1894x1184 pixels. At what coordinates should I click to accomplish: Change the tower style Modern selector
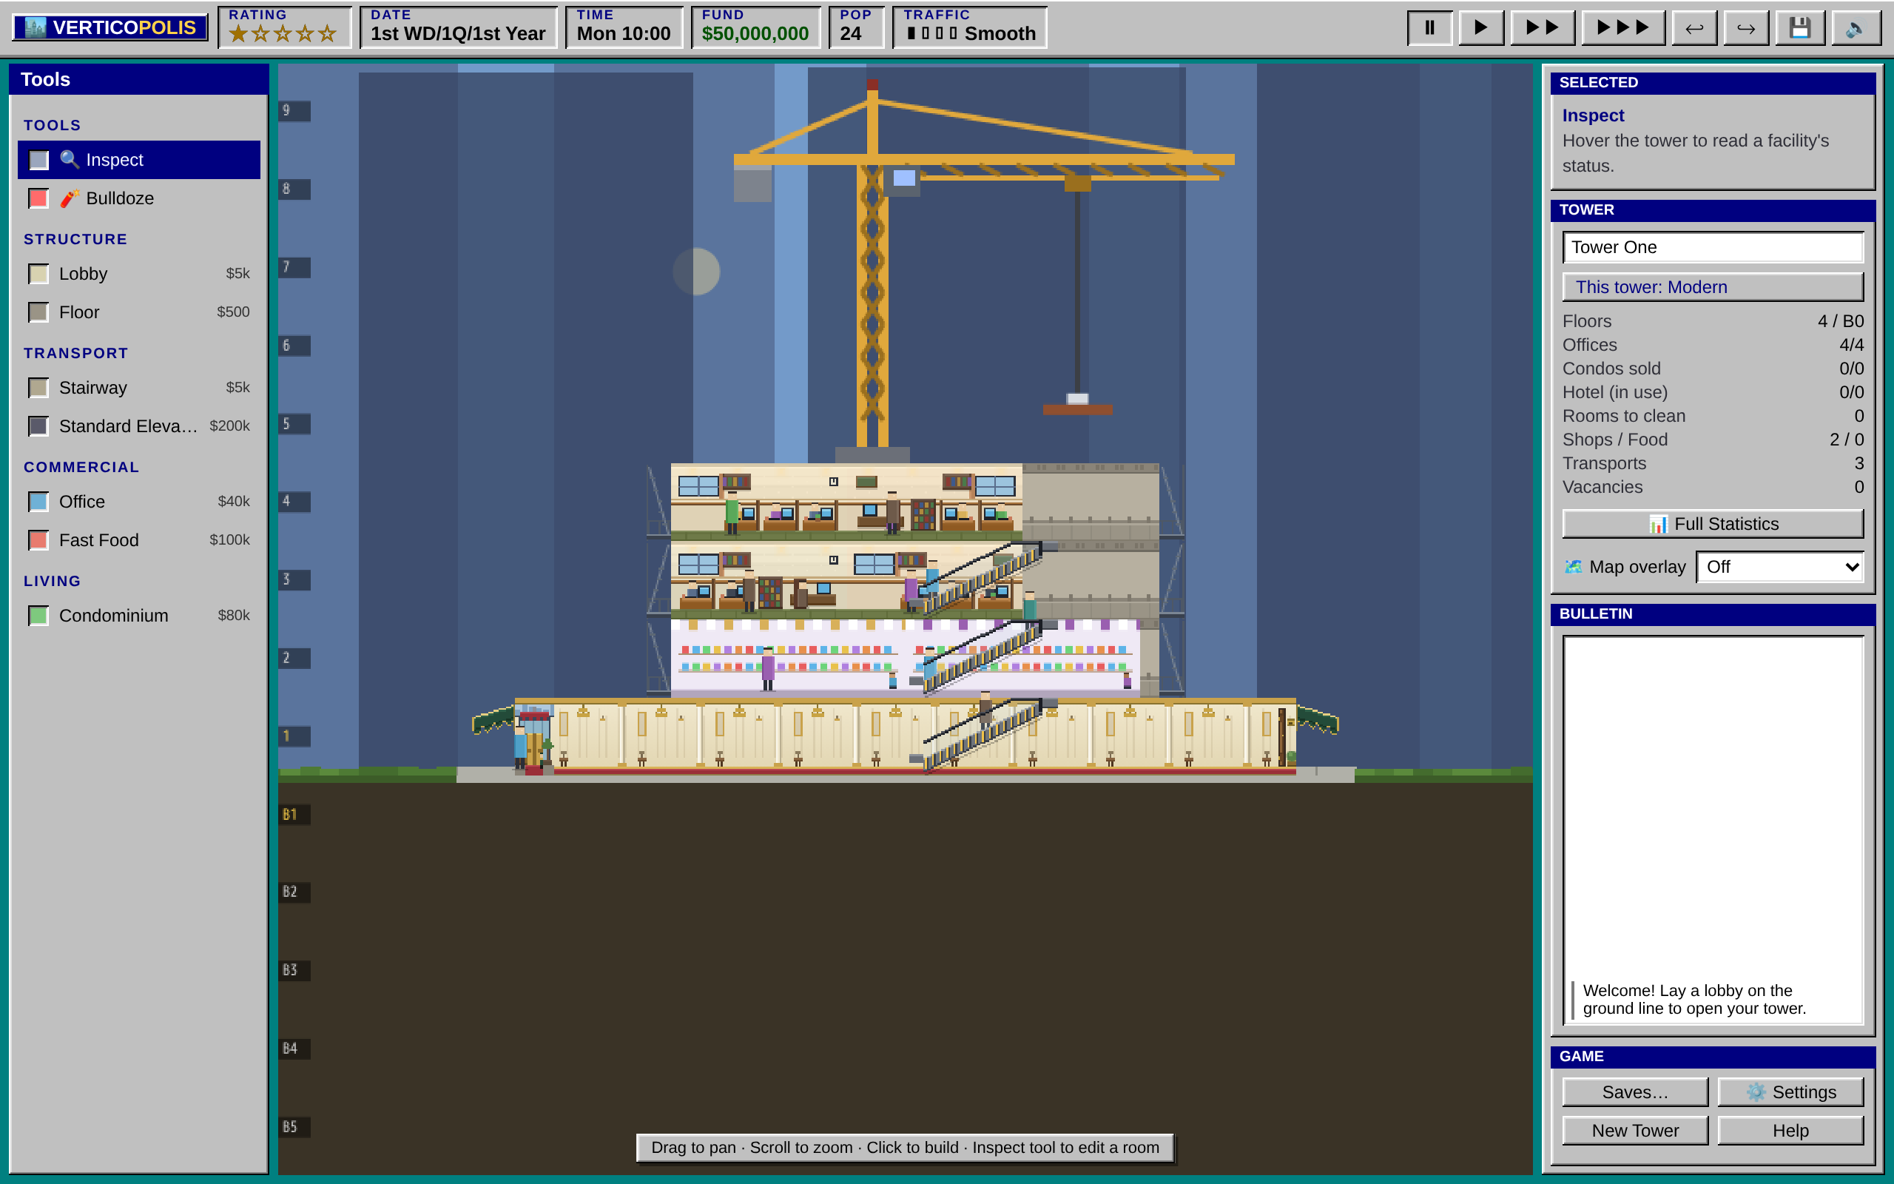point(1713,286)
